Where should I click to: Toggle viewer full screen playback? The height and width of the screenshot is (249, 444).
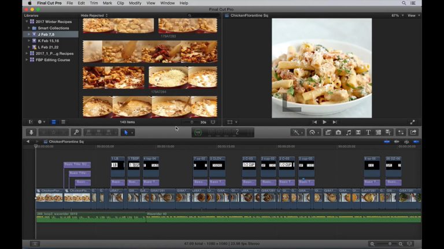tap(413, 122)
